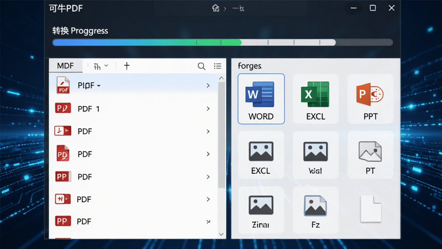Switch list view with the list icon
This screenshot has width=442, height=249.
[x=218, y=66]
